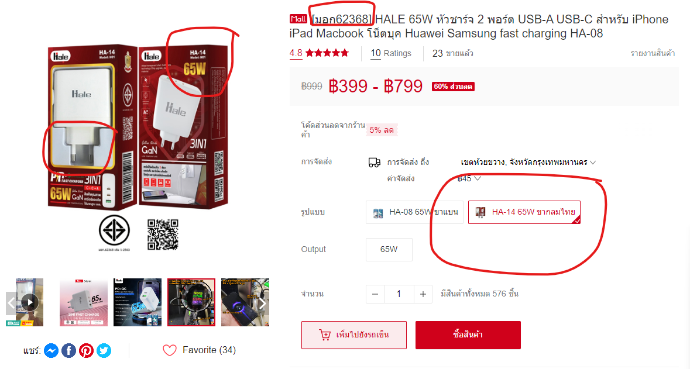
Task: Share the product on Facebook
Action: pyautogui.click(x=68, y=350)
